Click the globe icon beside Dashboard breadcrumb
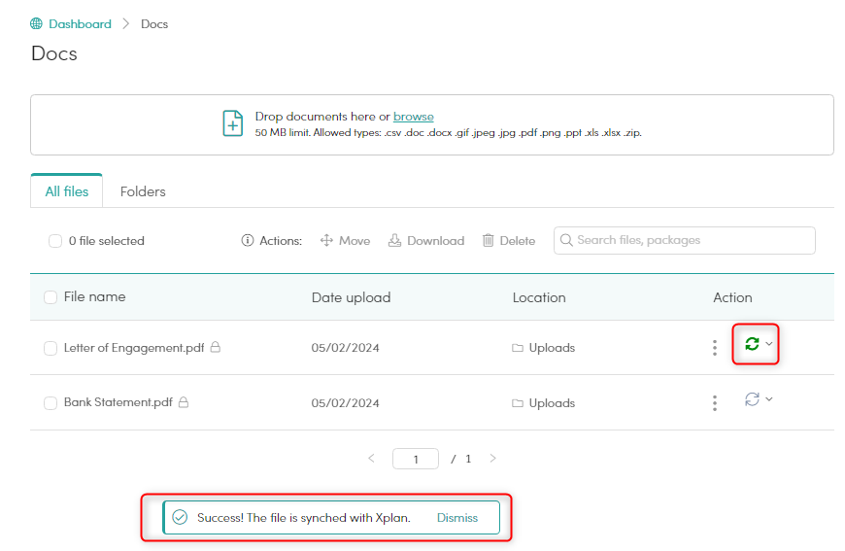This screenshot has height=551, width=845. [x=37, y=23]
